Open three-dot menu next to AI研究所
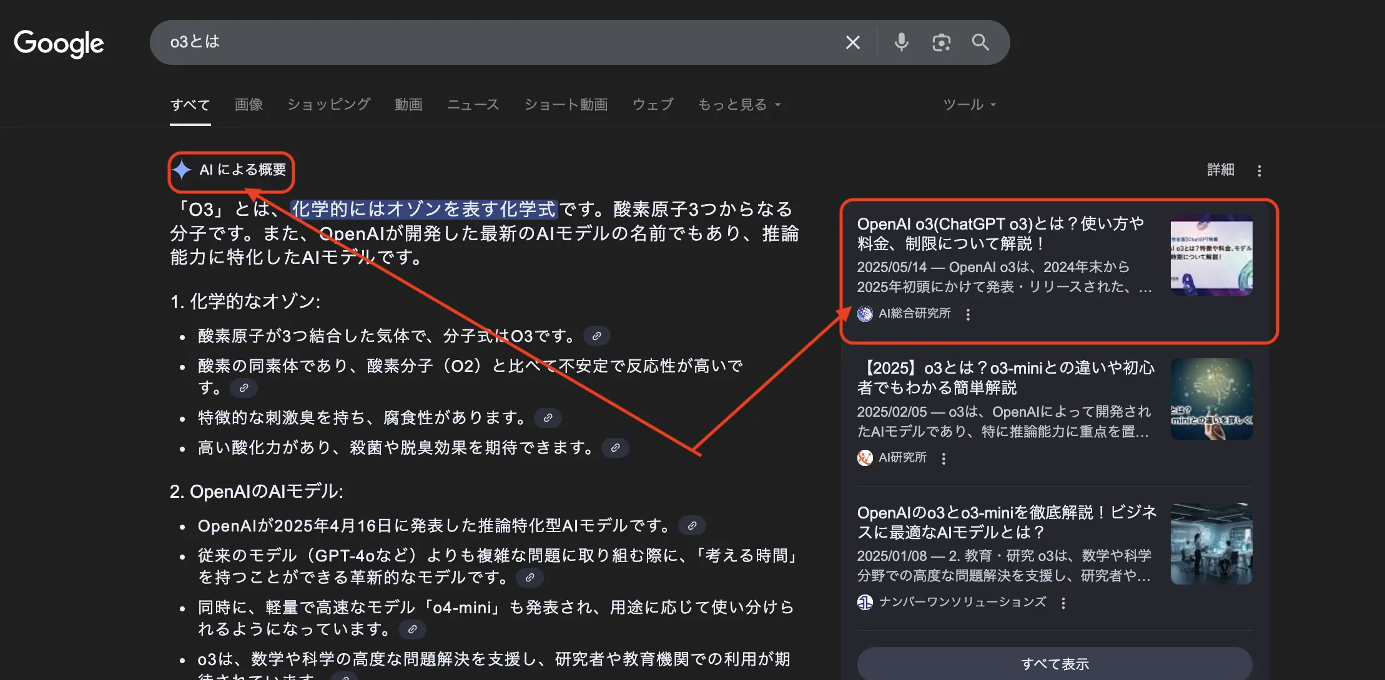The height and width of the screenshot is (680, 1385). (x=944, y=459)
